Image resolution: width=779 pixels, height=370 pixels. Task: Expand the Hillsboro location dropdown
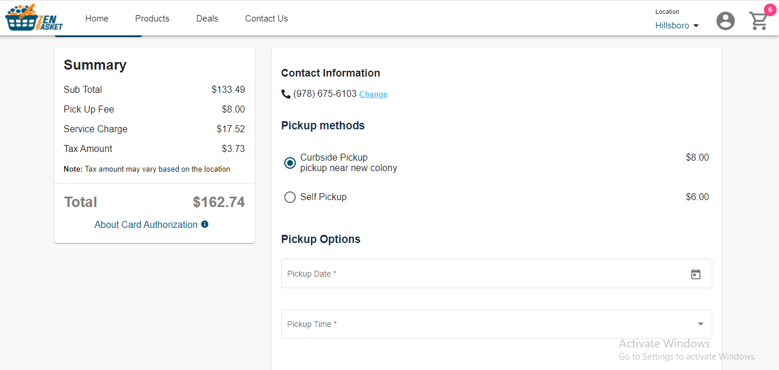677,26
